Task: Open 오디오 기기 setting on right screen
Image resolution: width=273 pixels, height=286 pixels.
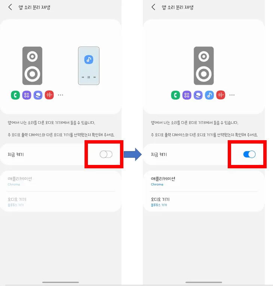Action: pyautogui.click(x=204, y=202)
